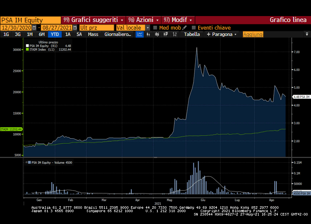Screen dimensions: 311x224
Task: Select the YTD time range
Action: pos(55,34)
